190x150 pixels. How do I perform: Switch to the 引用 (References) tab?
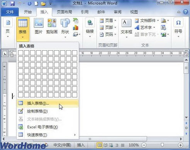pos(85,12)
